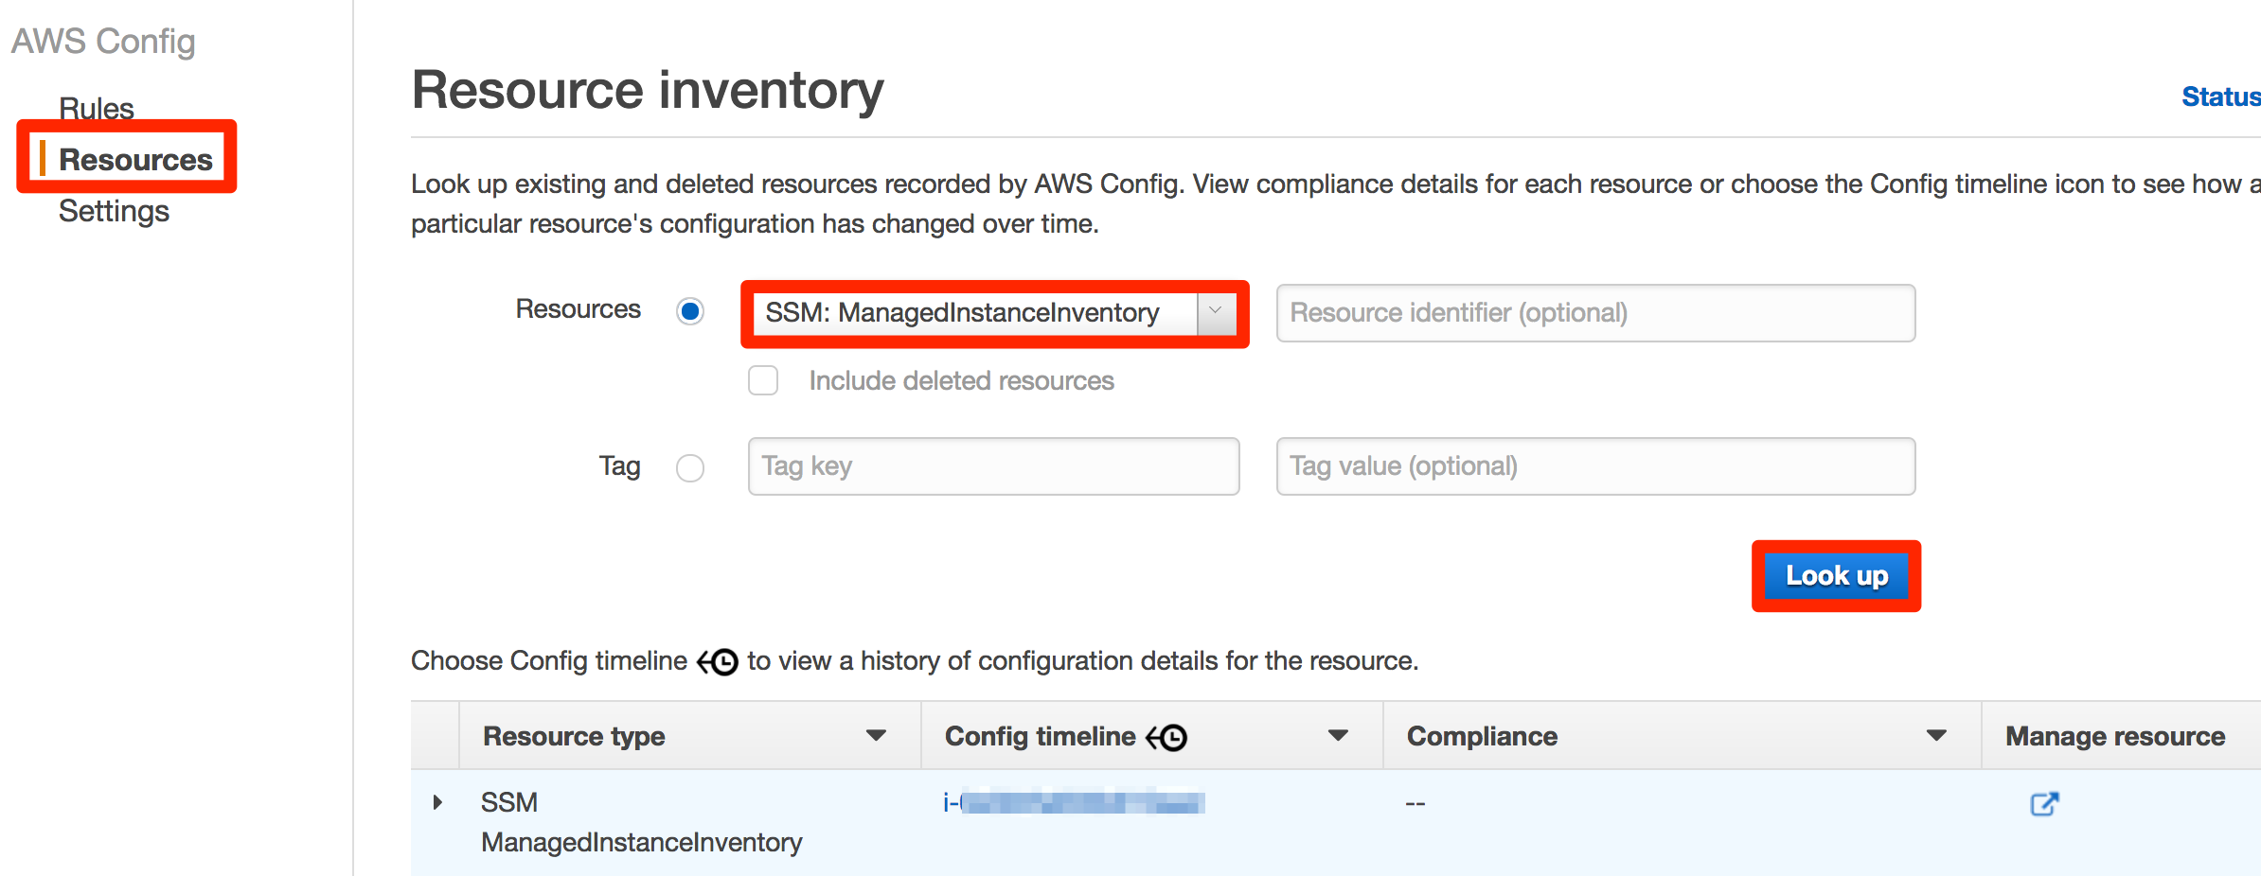The height and width of the screenshot is (876, 2261).
Task: Open the Resource type column sort dropdown arrow
Action: (877, 734)
